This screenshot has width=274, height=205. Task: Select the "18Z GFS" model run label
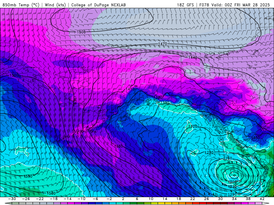(x=185, y=5)
